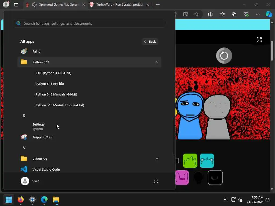The image size is (275, 206).
Task: Add this page to favorites star
Action: coord(196,14)
